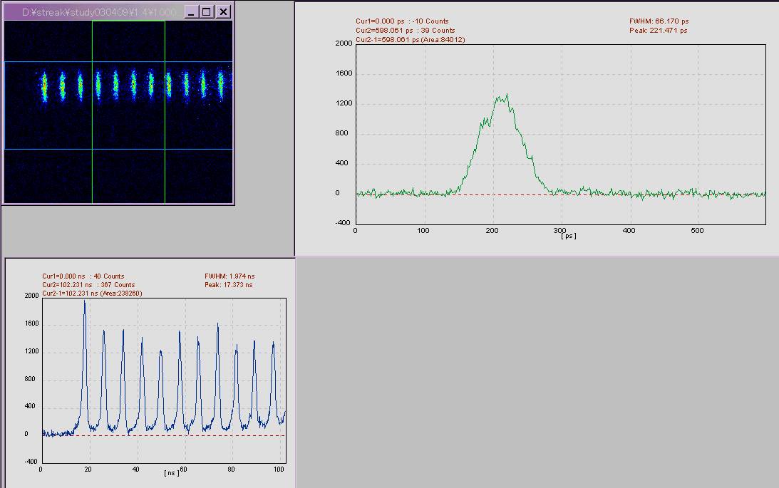This screenshot has width=779, height=488.
Task: Click the FWHM 1.974 ns readout
Action: pos(229,276)
